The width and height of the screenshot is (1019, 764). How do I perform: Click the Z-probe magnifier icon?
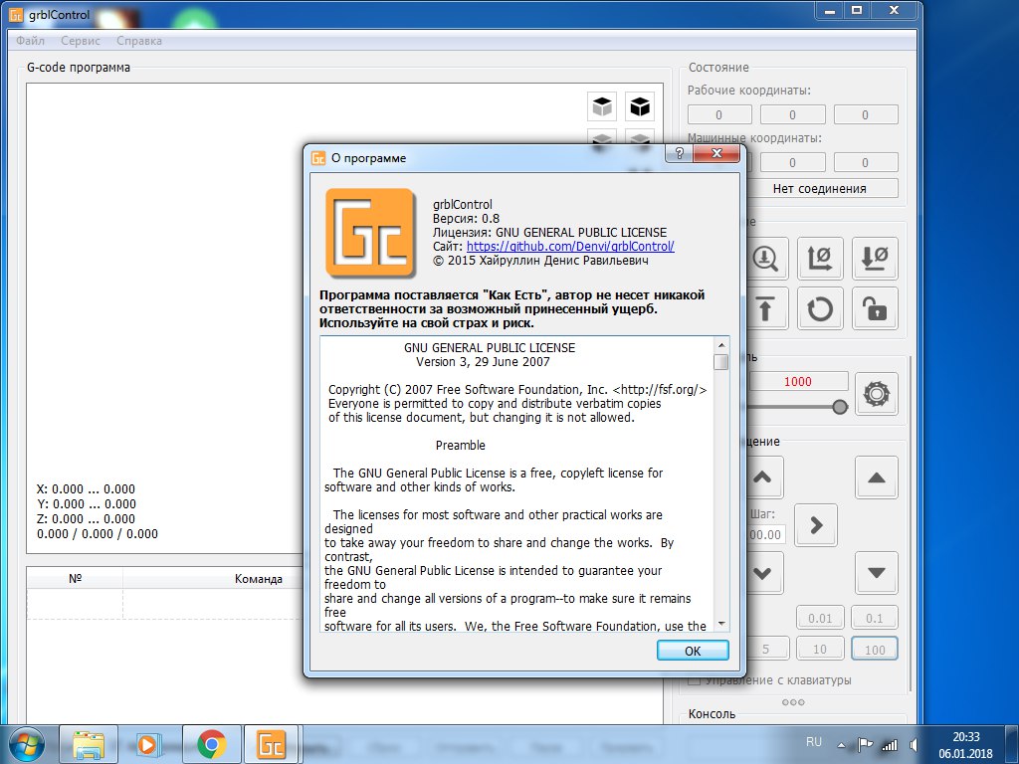pyautogui.click(x=766, y=258)
